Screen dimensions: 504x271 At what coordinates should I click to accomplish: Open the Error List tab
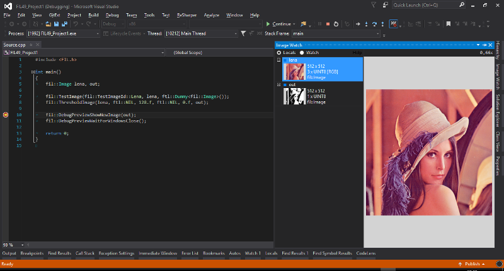tap(190, 253)
